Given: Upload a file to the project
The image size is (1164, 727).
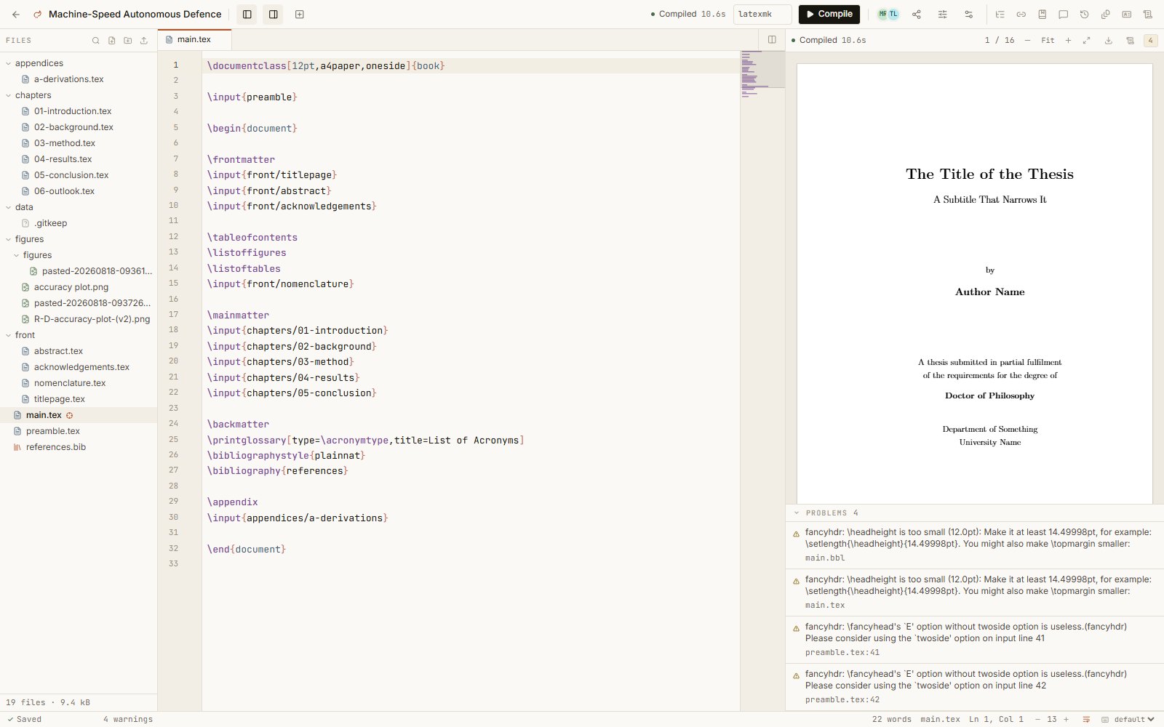Looking at the screenshot, I should pos(143,41).
